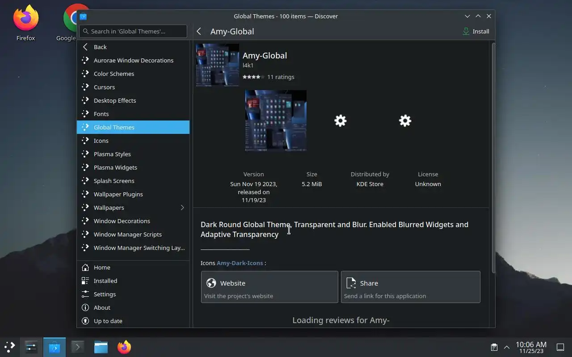Open System Settings from the taskbar

(31, 347)
